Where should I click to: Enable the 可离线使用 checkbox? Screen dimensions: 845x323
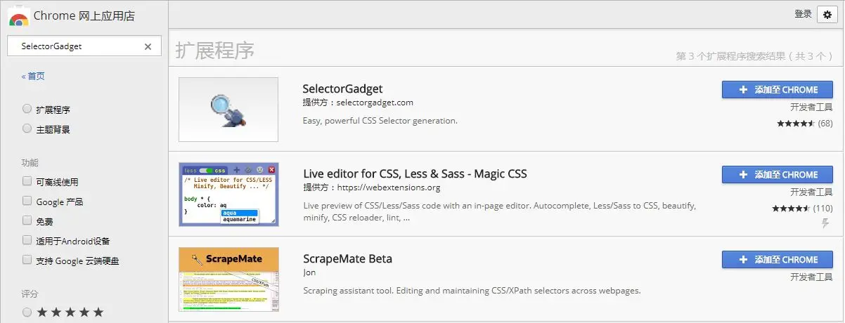pos(27,181)
